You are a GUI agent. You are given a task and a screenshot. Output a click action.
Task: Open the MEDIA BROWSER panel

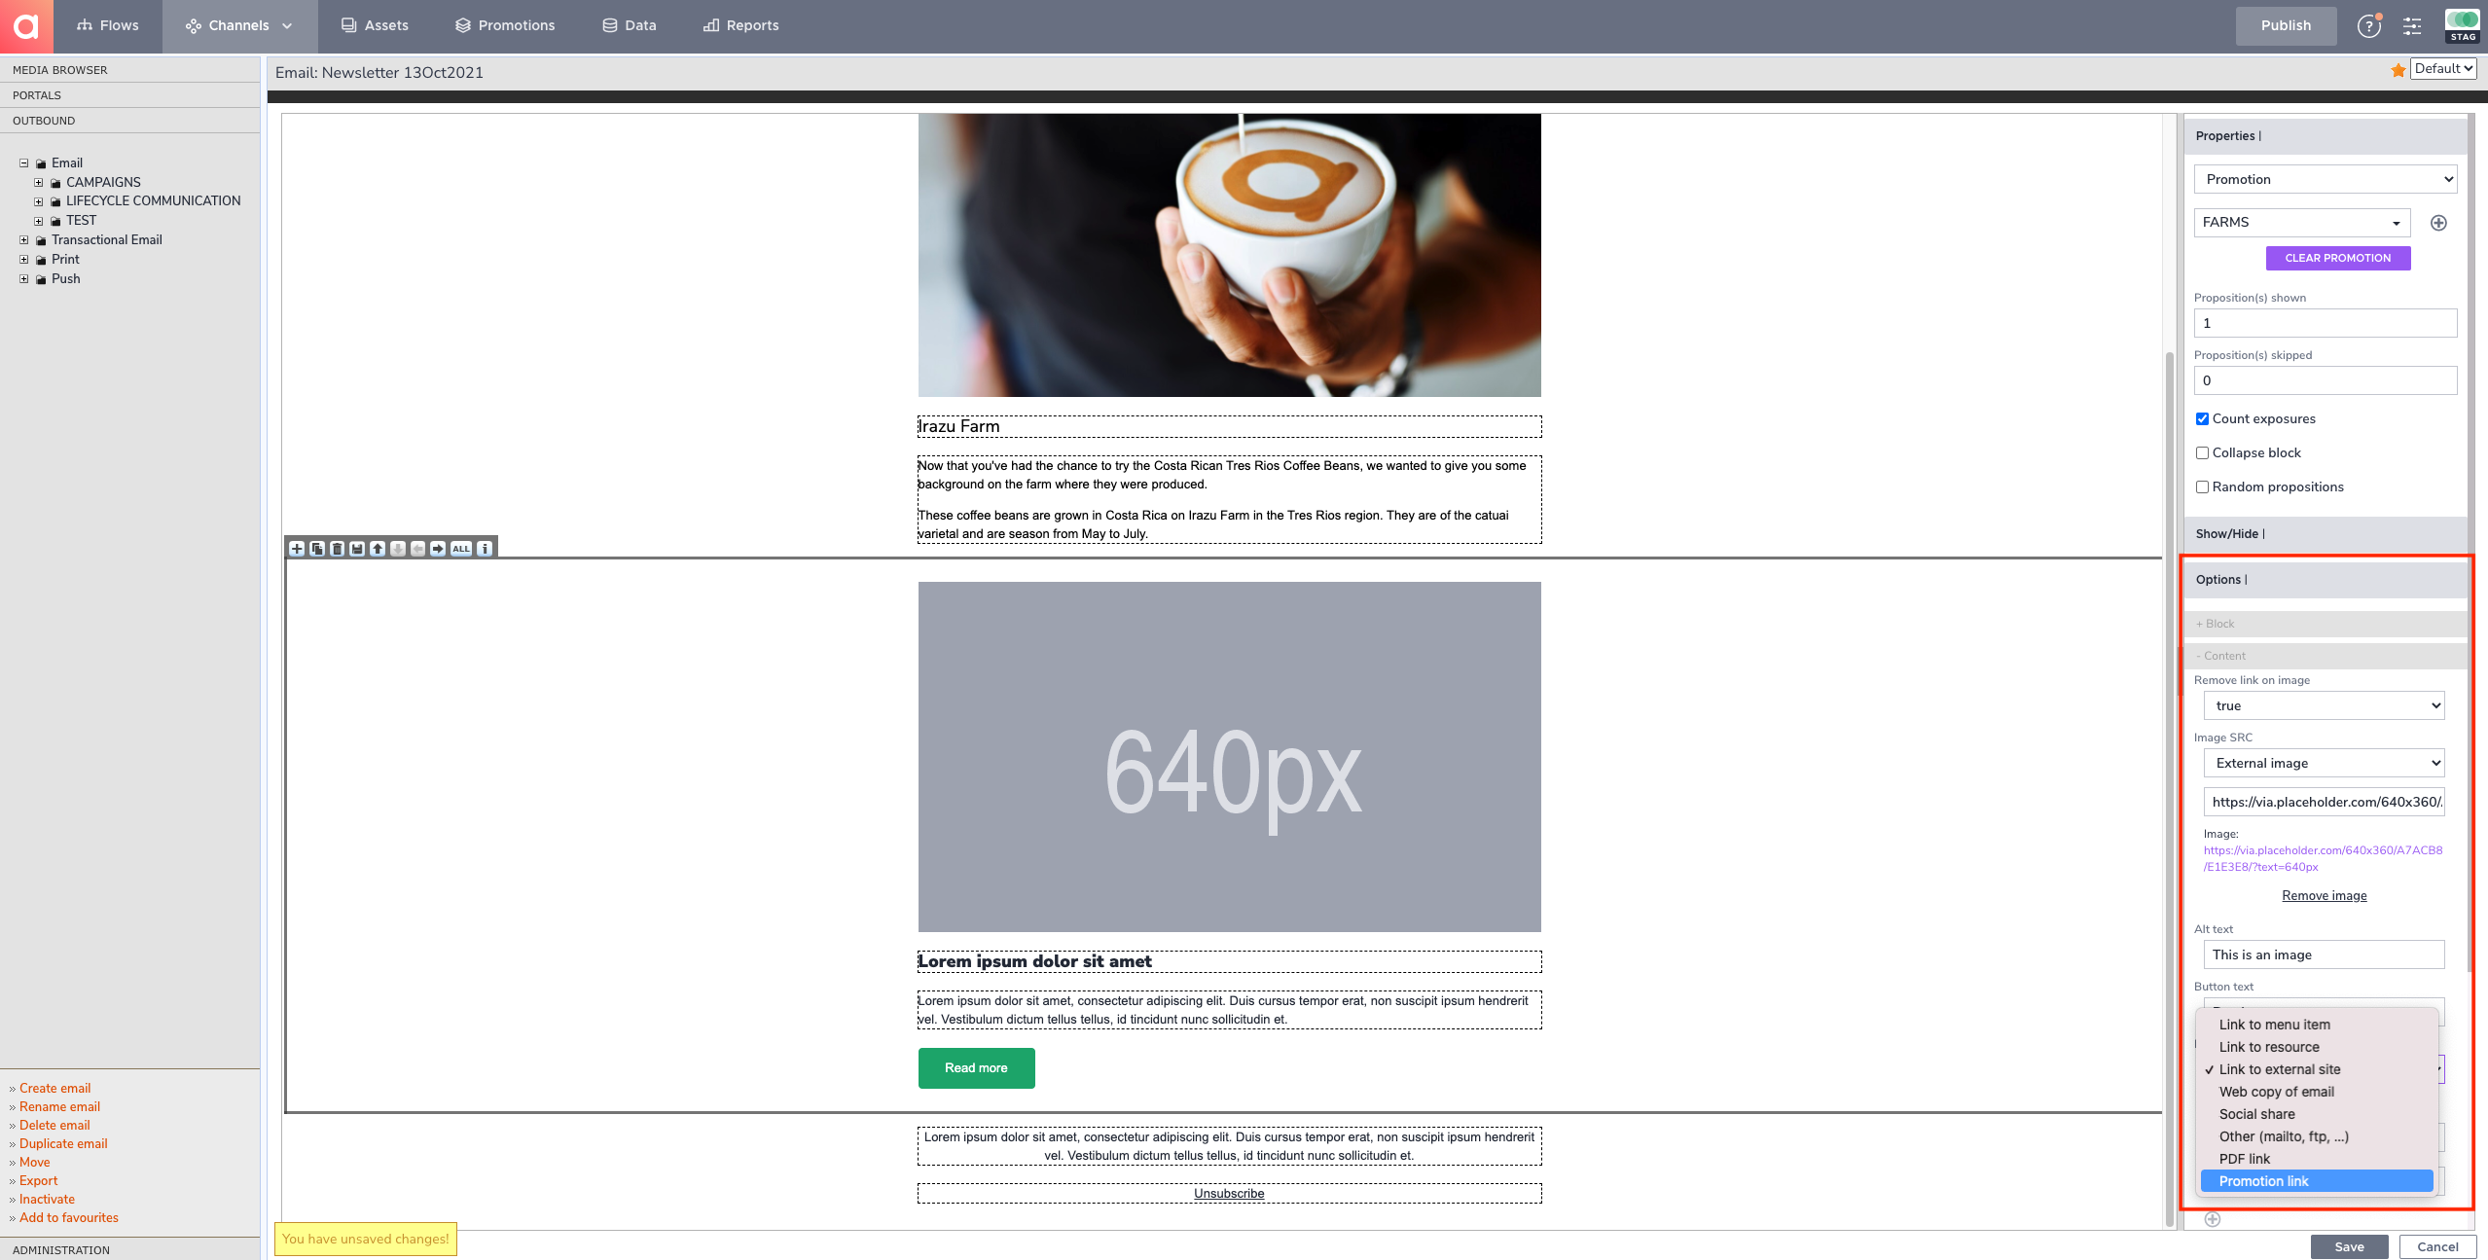tap(129, 70)
